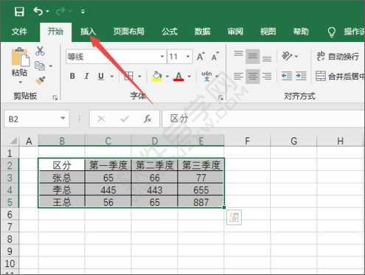Set middle vertical alignment
This screenshot has height=275, width=365.
(252, 57)
